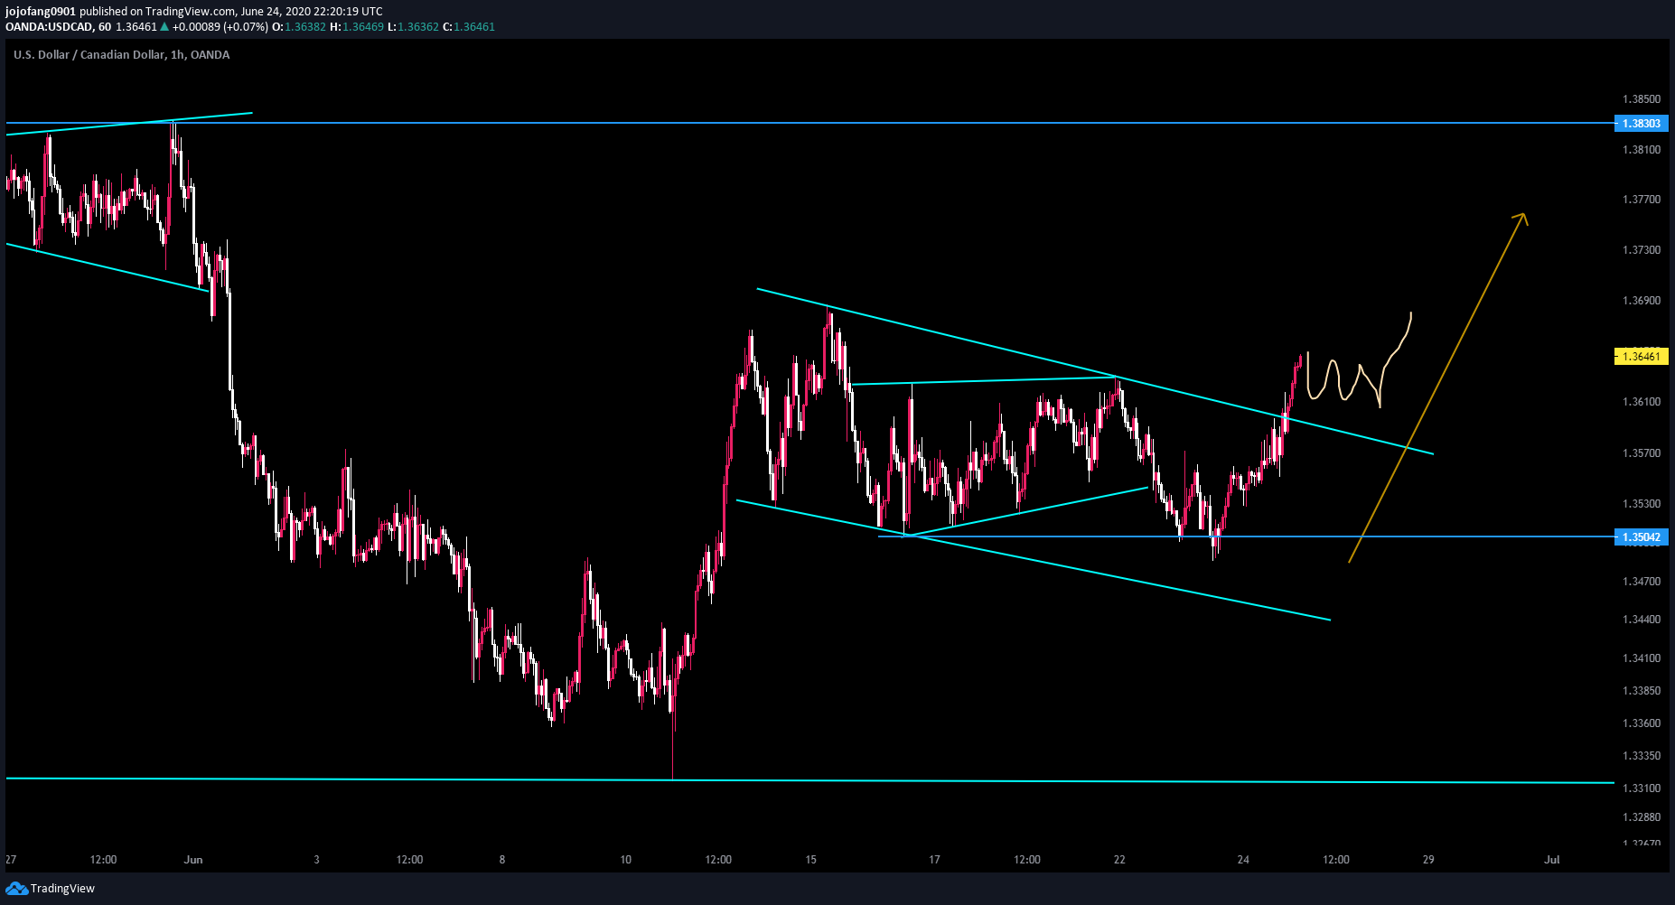1675x905 pixels.
Task: Click the 1.33350 price axis label
Action: [1641, 756]
